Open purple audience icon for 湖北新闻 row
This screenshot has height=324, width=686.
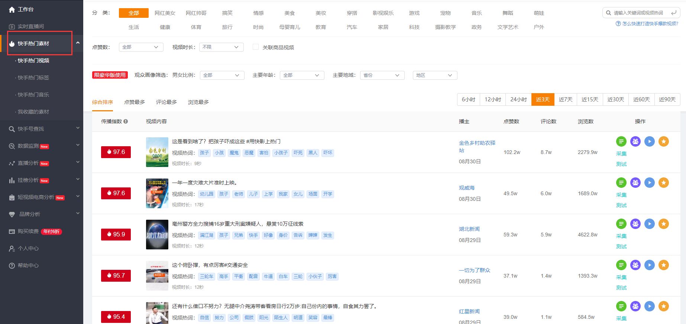click(x=635, y=224)
